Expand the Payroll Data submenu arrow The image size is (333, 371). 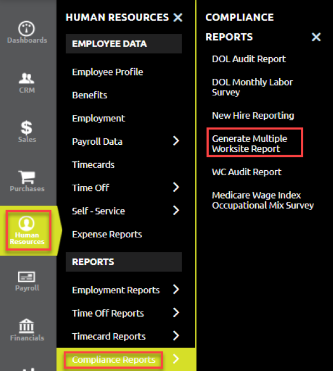click(x=176, y=141)
